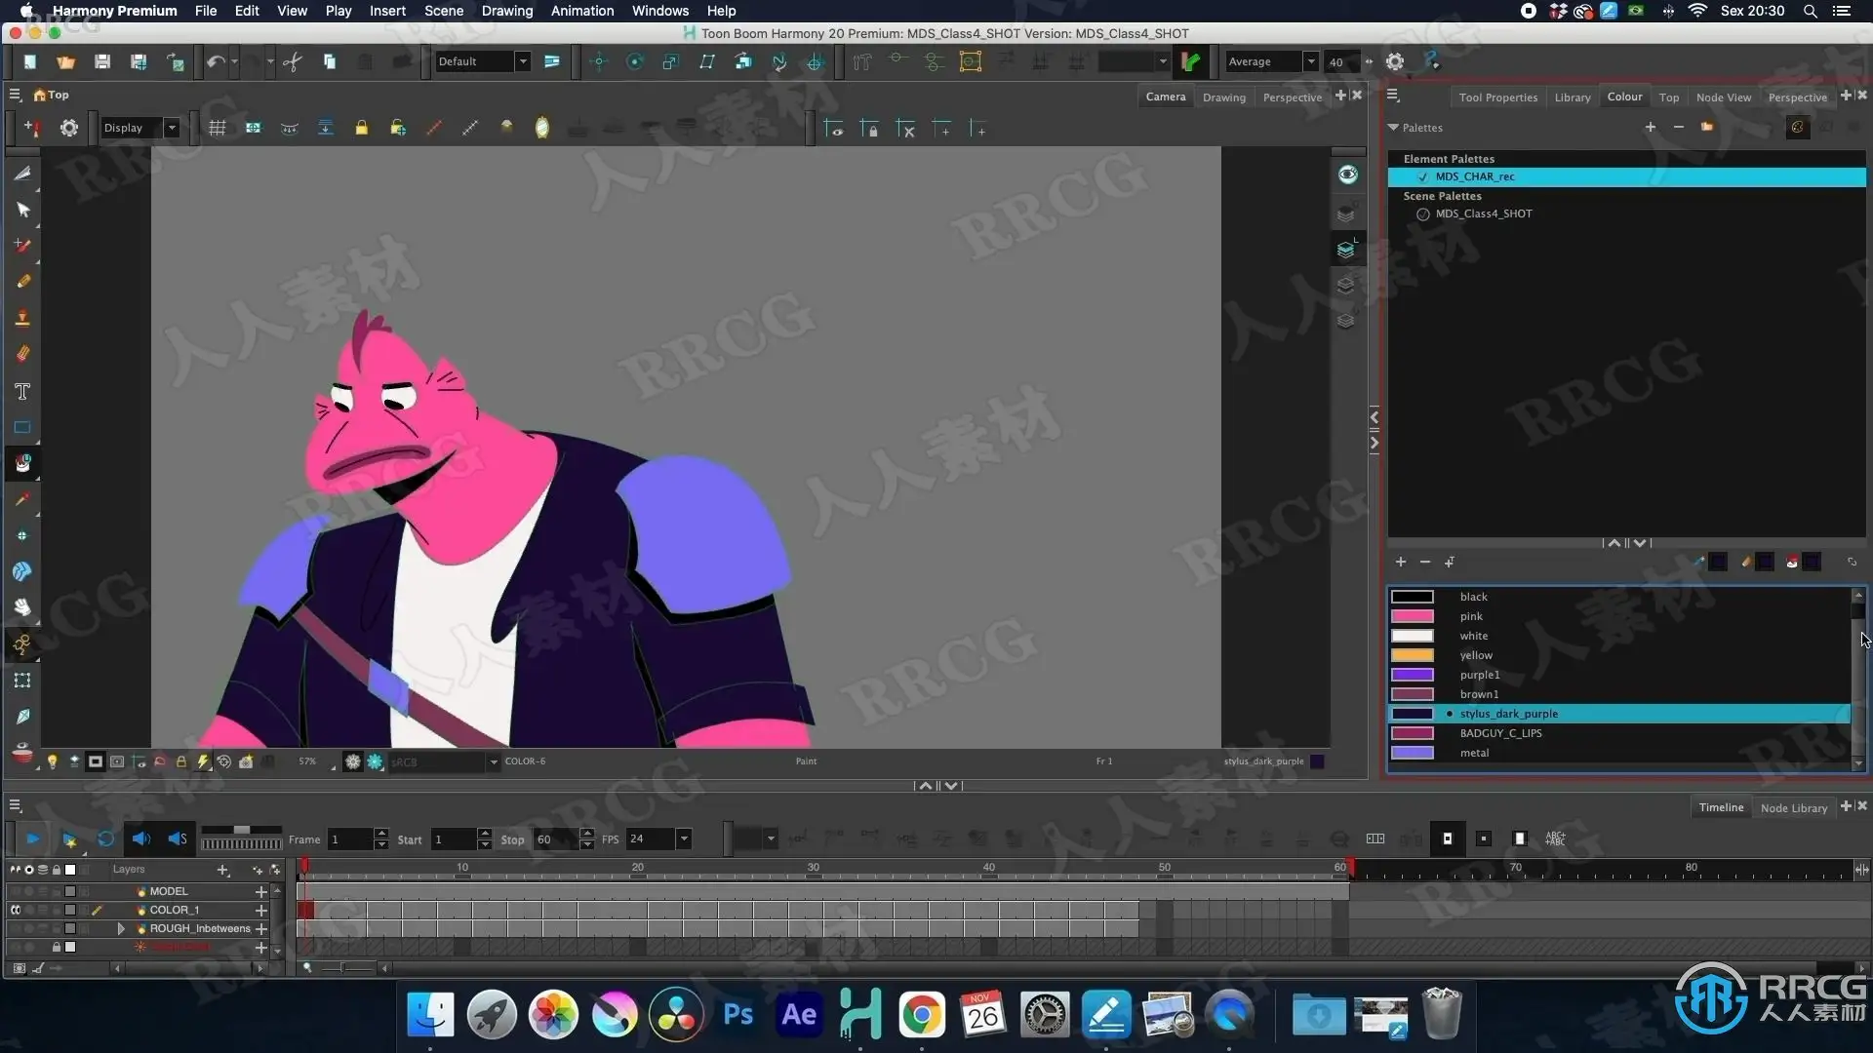This screenshot has height=1053, width=1873.
Task: Toggle sound scrubbing speaker S button
Action: tap(178, 838)
